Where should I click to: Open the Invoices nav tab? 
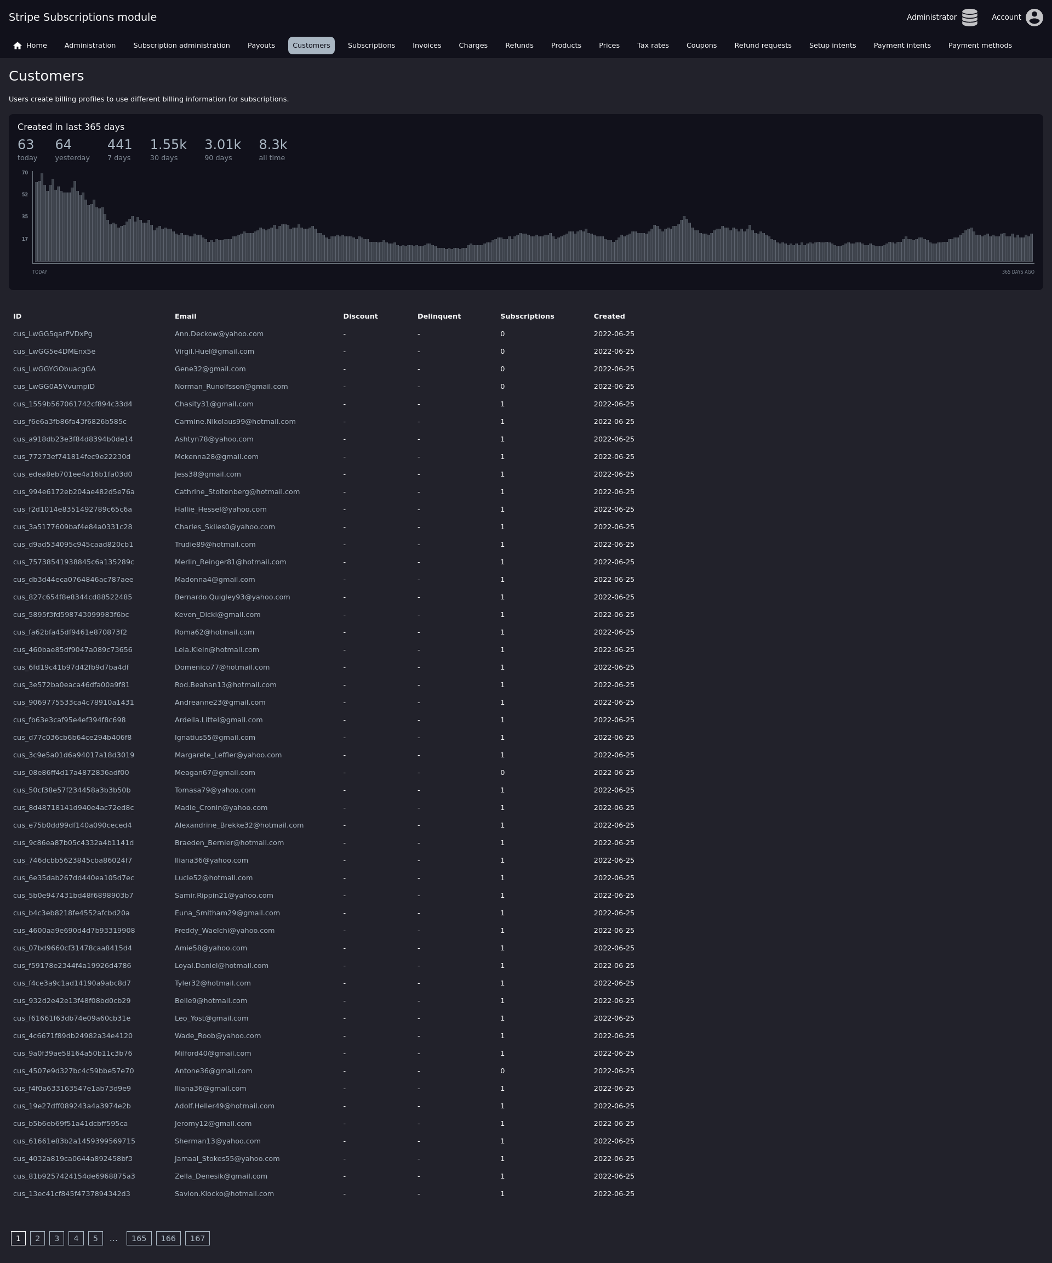tap(427, 46)
